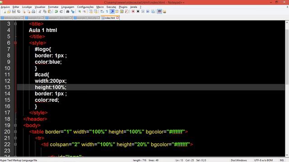Screen dimensions: 289x162
Task: Click Synchronize vertical scrolling icon
Action: [x=91, y=12]
